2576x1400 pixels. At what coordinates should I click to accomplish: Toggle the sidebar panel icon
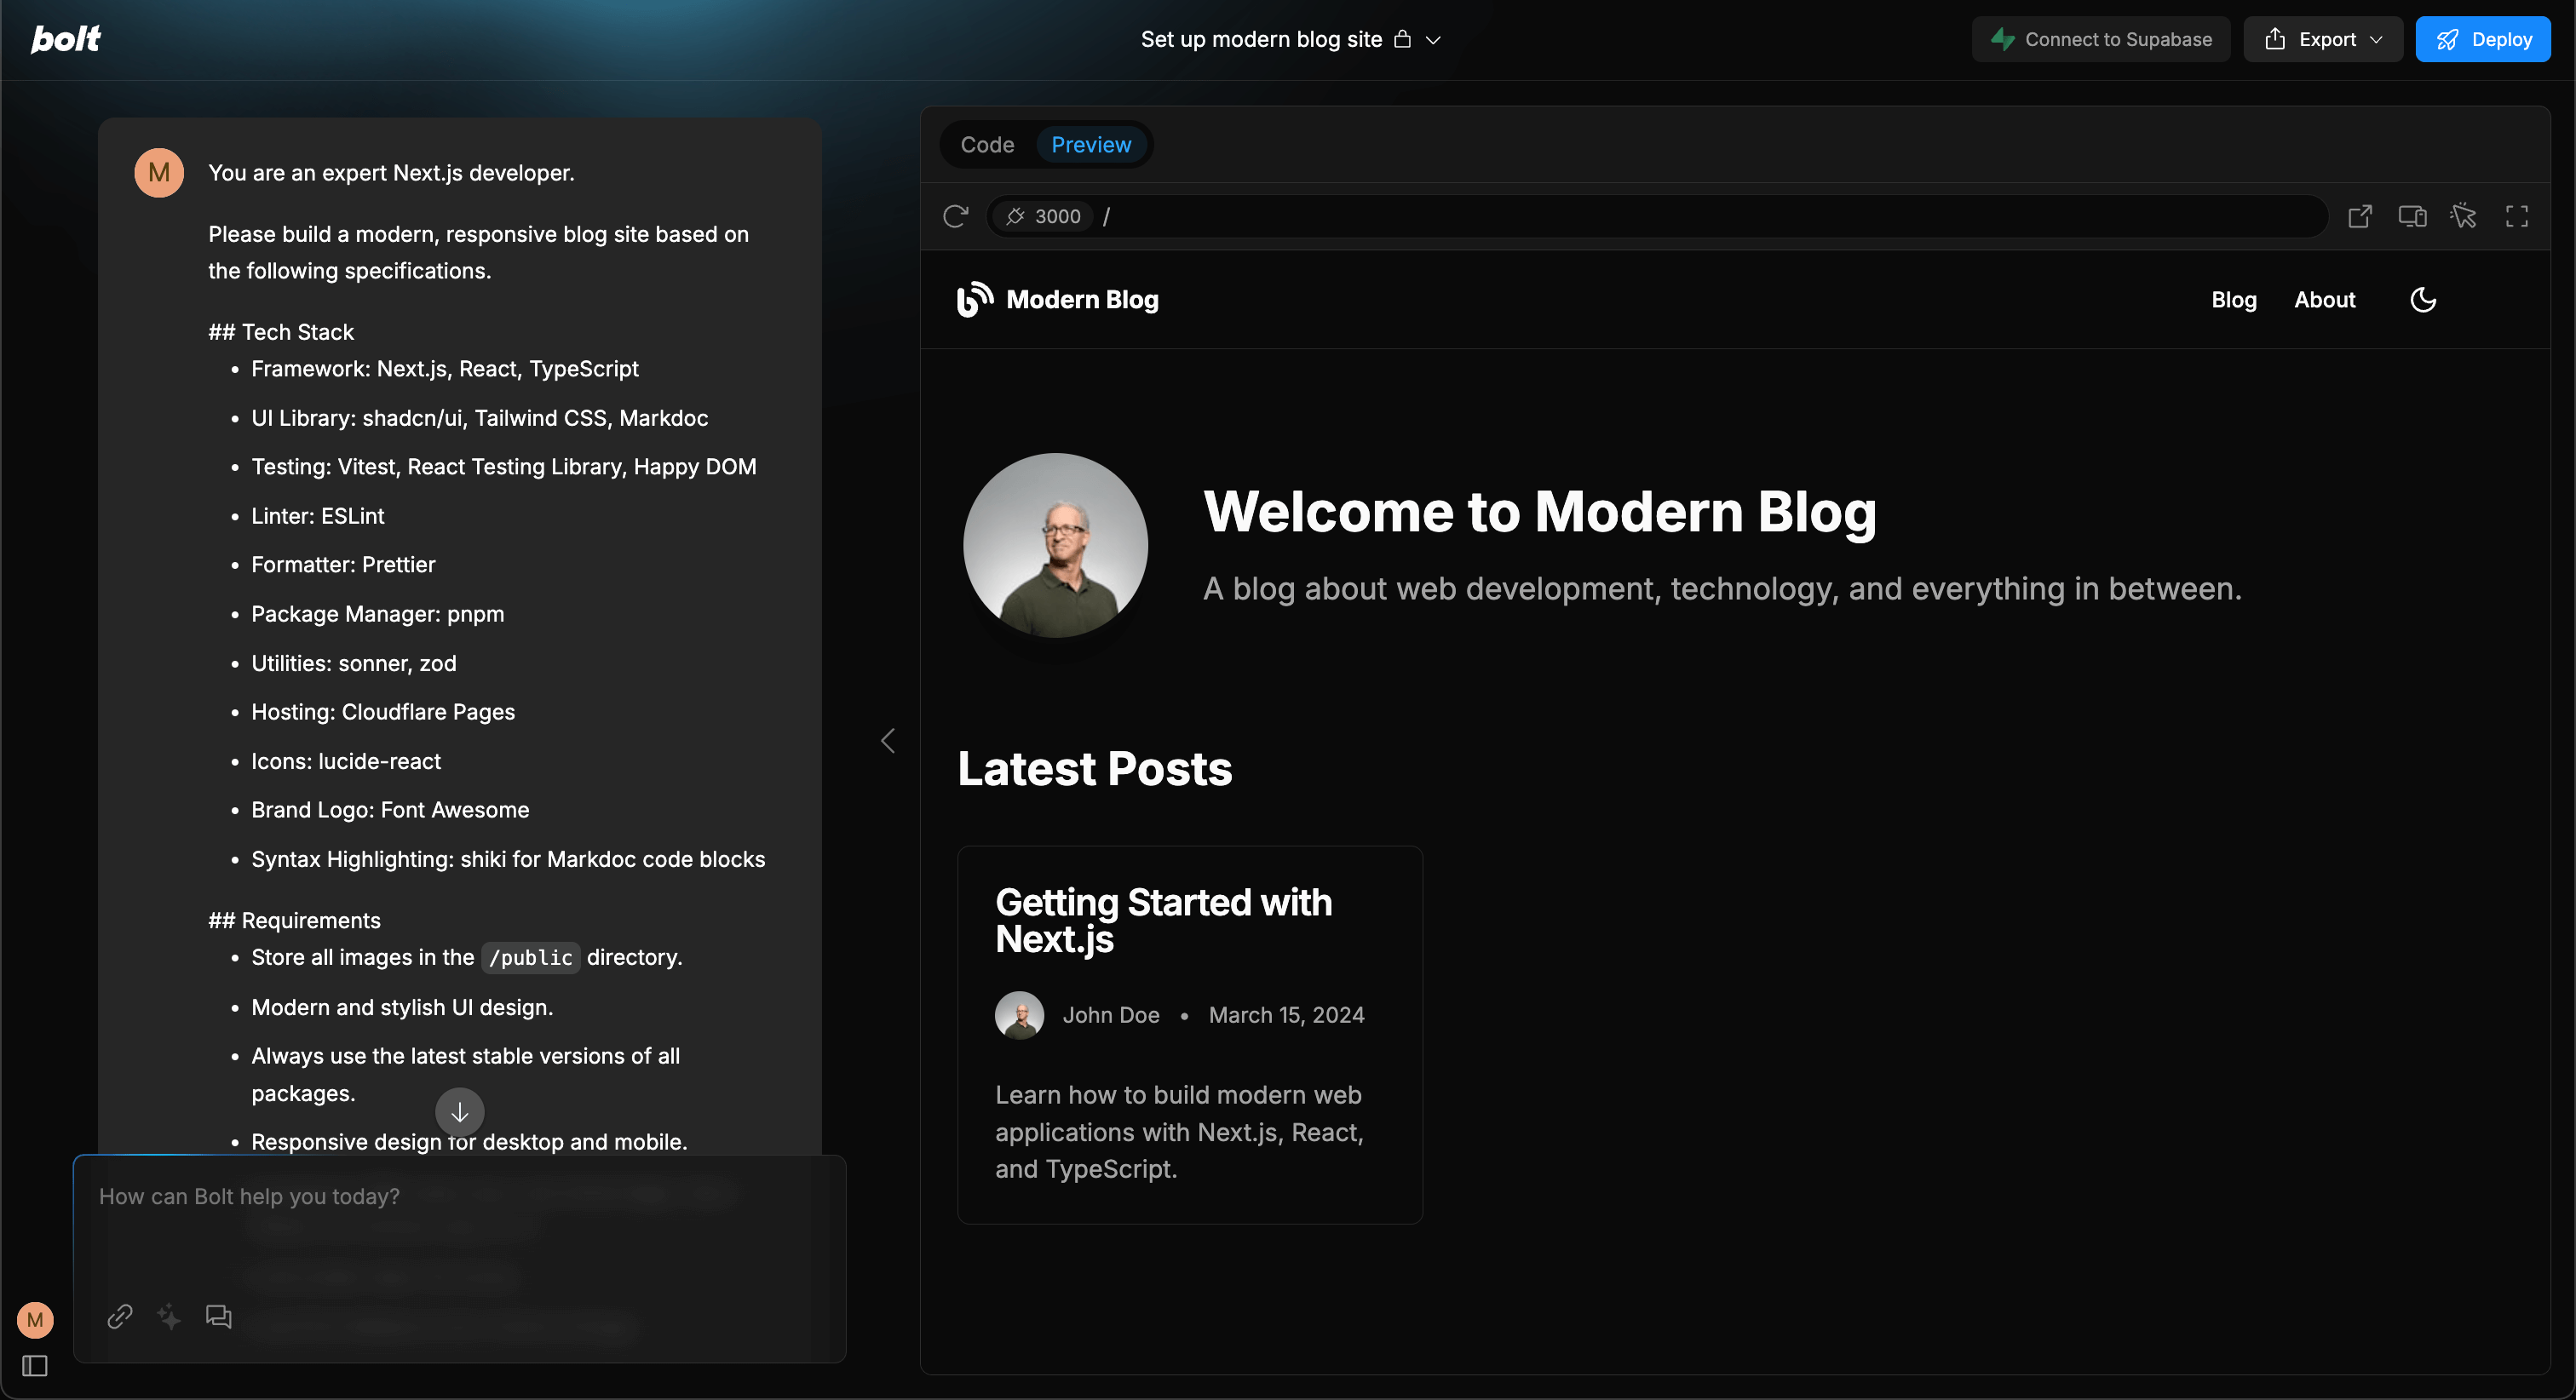pyautogui.click(x=35, y=1365)
